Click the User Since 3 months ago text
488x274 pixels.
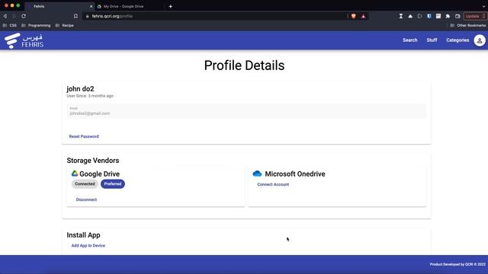point(90,96)
